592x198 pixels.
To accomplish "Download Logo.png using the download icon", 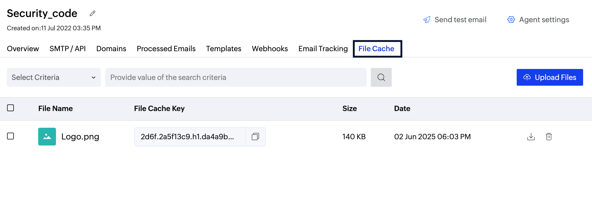I will 531,137.
